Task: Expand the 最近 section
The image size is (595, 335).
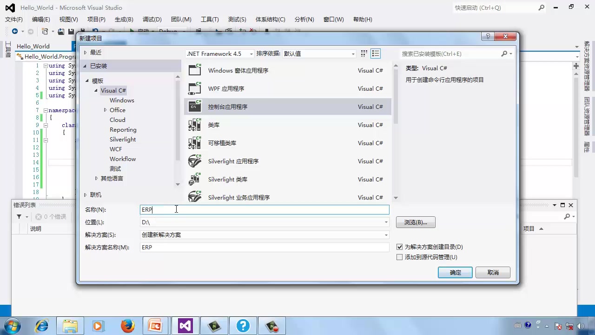Action: pyautogui.click(x=85, y=53)
